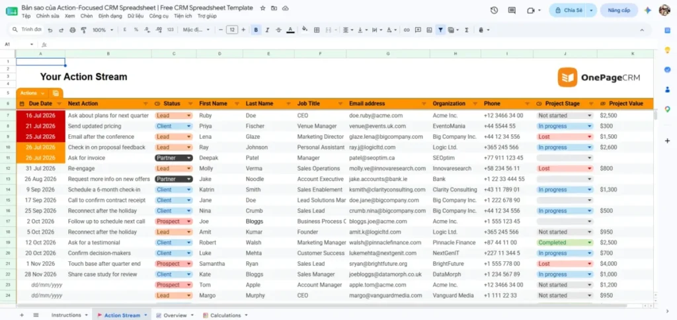This screenshot has height=320, width=677.
Task: Open the font family dropdown
Action: 196,30
